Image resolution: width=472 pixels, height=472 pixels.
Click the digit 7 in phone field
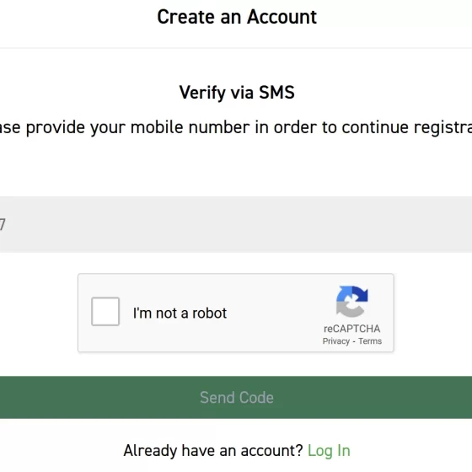3,224
